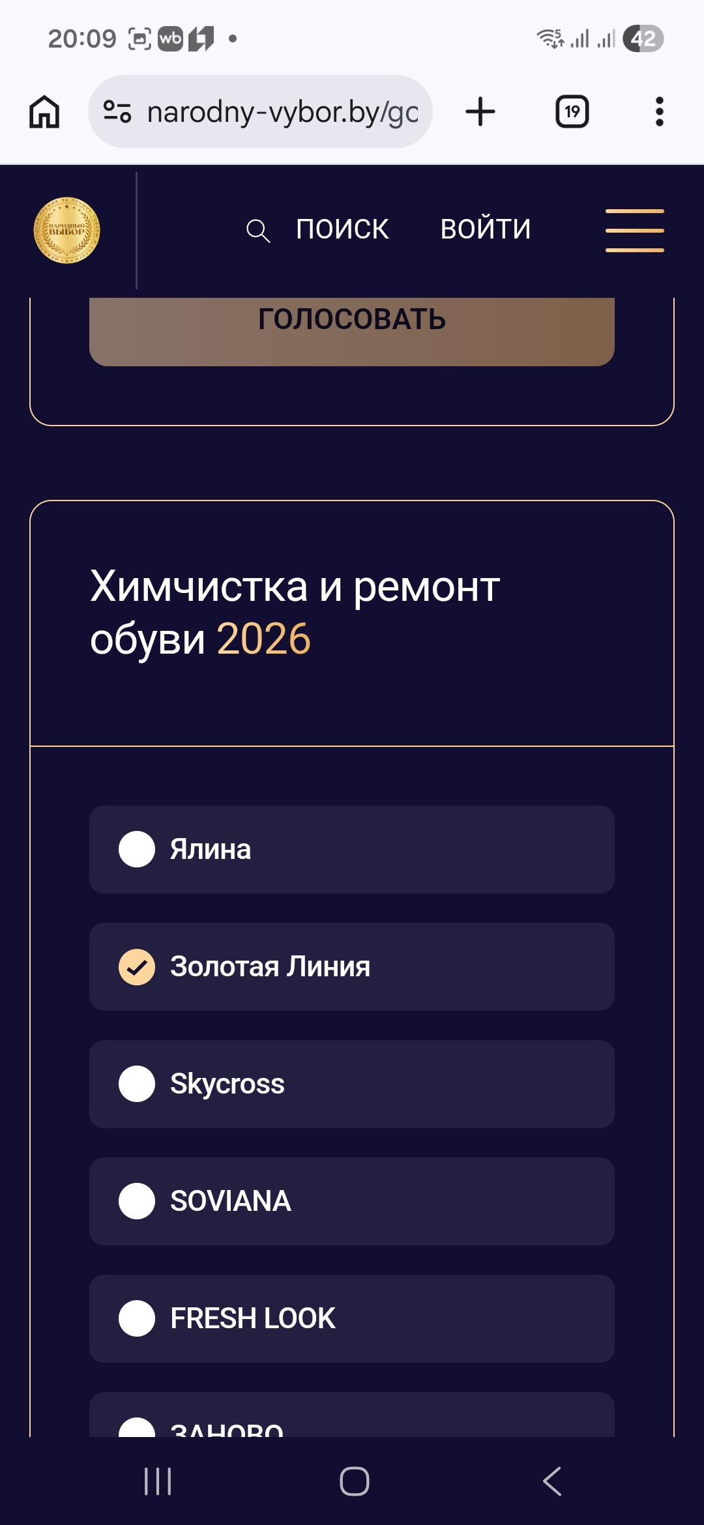Open a new browser tab
The image size is (704, 1525).
(x=480, y=111)
